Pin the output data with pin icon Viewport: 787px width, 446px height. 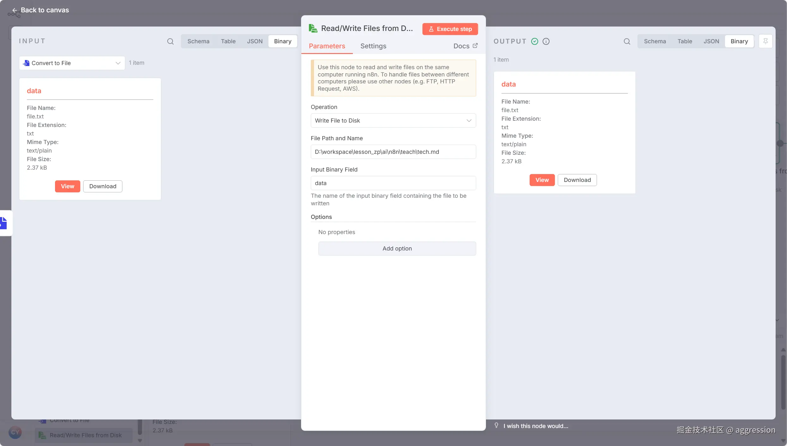[x=765, y=41]
